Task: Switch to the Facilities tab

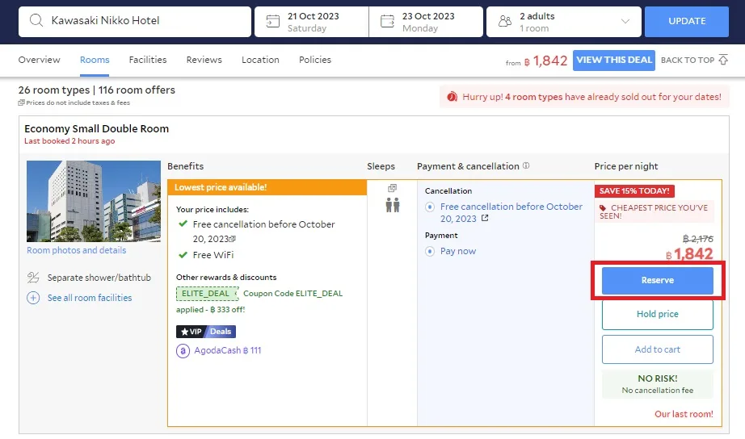Action: 148,60
